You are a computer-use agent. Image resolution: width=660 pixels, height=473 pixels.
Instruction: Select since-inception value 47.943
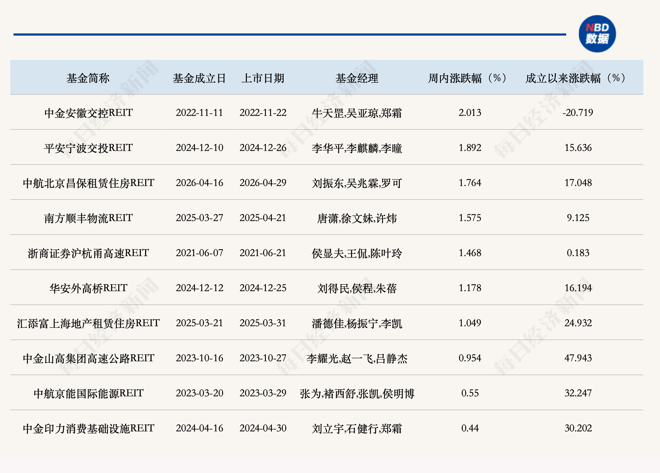coord(578,358)
